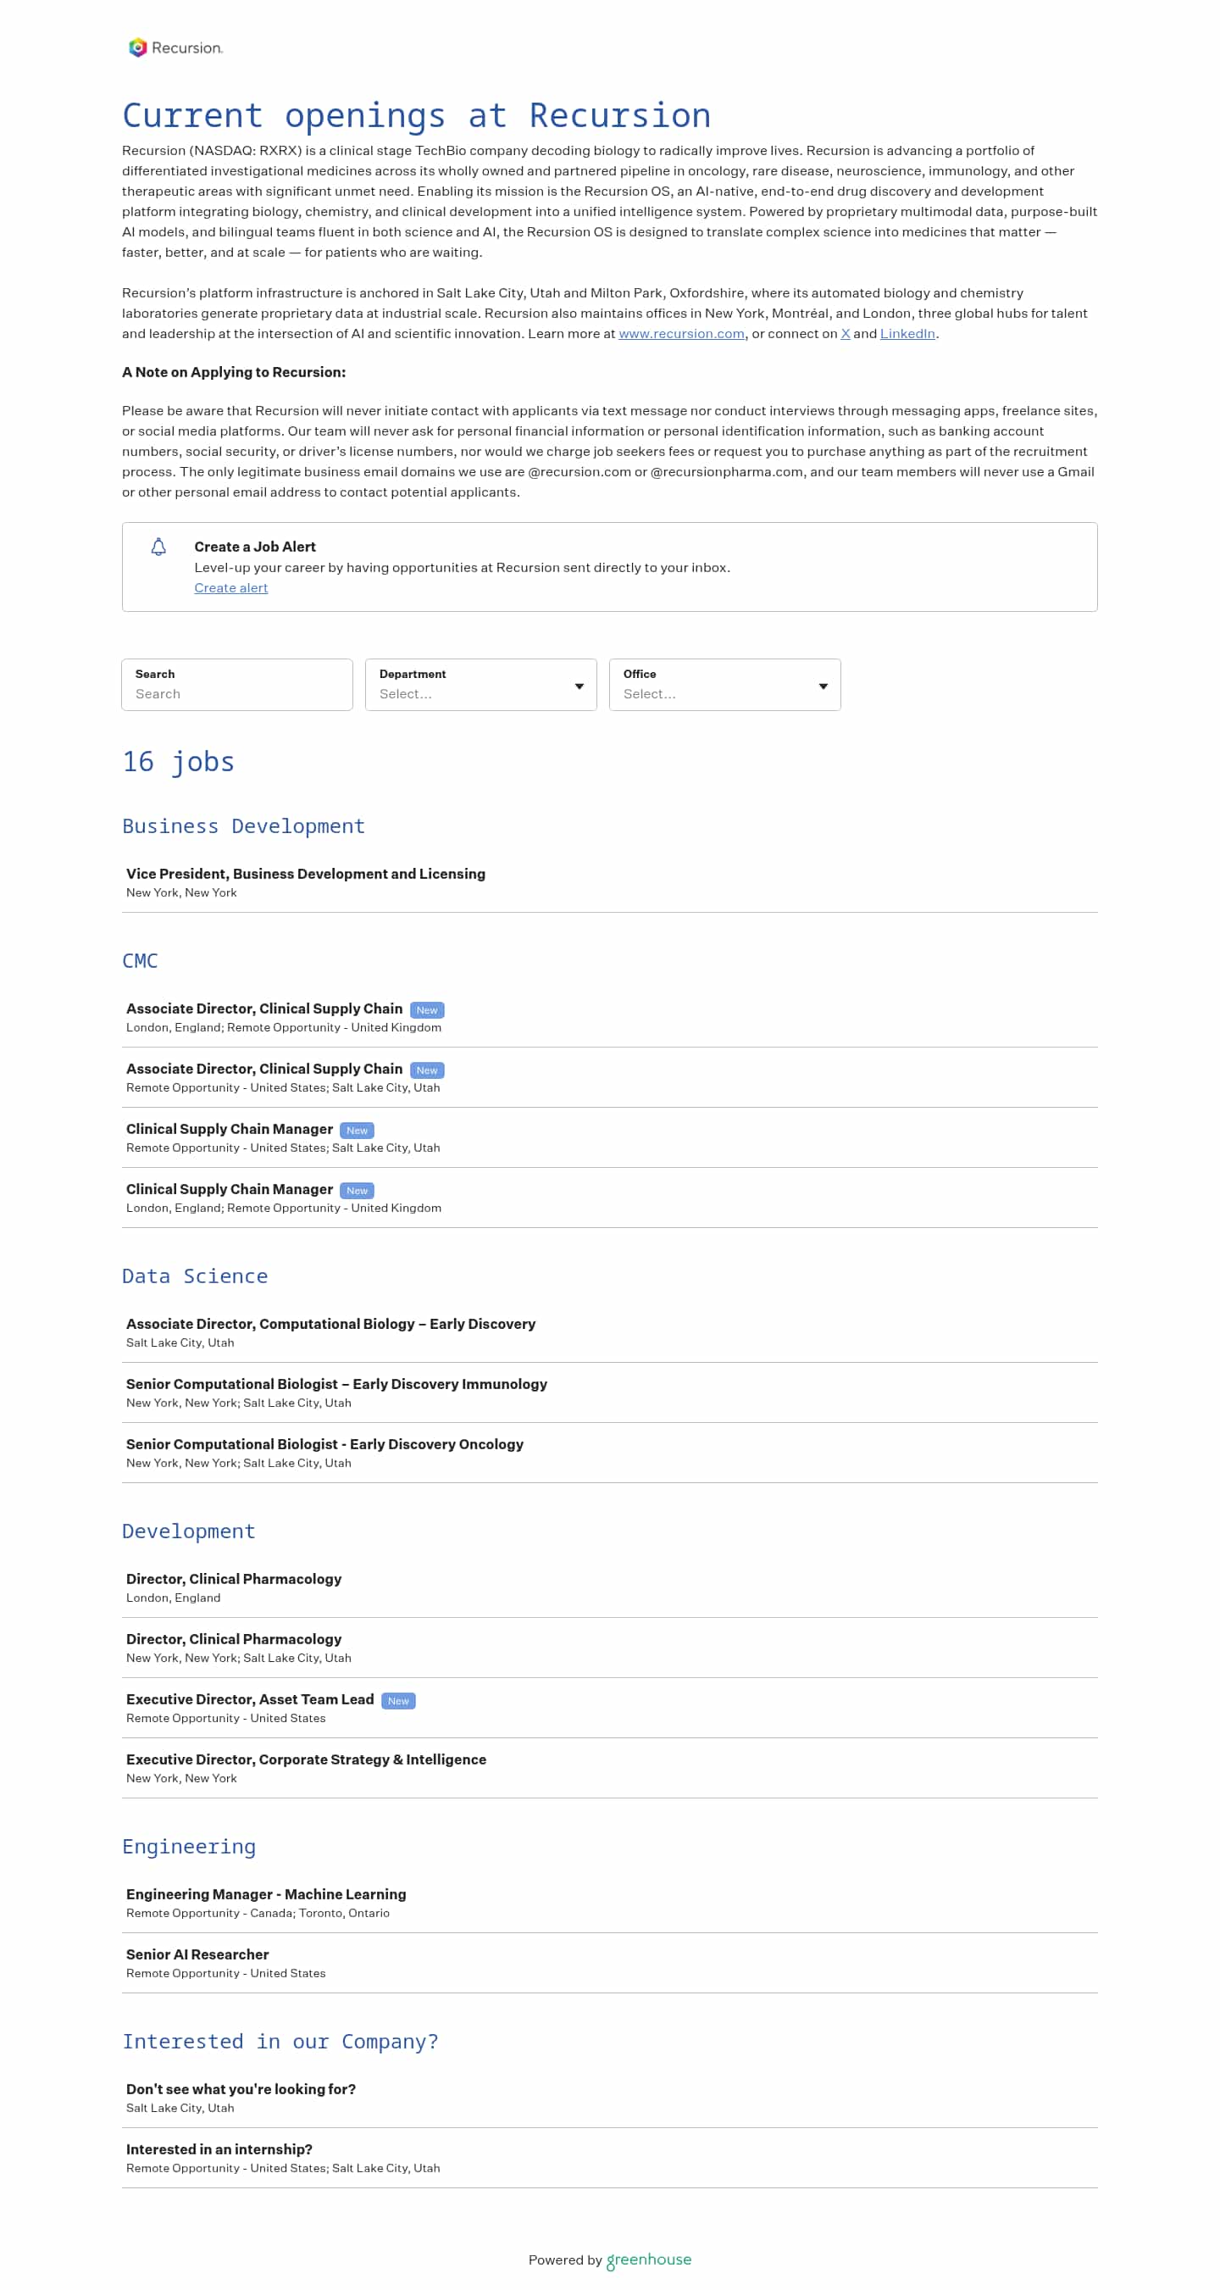Screen dimensions: 1220x2290
Task: Click the "Powered by" footer text
Action: tap(565, 2259)
